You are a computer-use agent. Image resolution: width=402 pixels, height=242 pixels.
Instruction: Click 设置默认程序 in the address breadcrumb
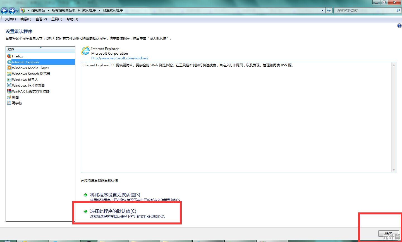click(x=113, y=10)
